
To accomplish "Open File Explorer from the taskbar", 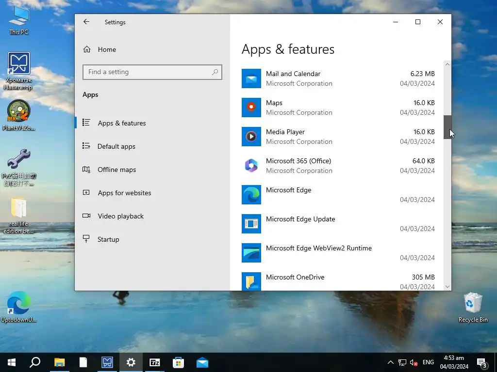I will coord(59,362).
